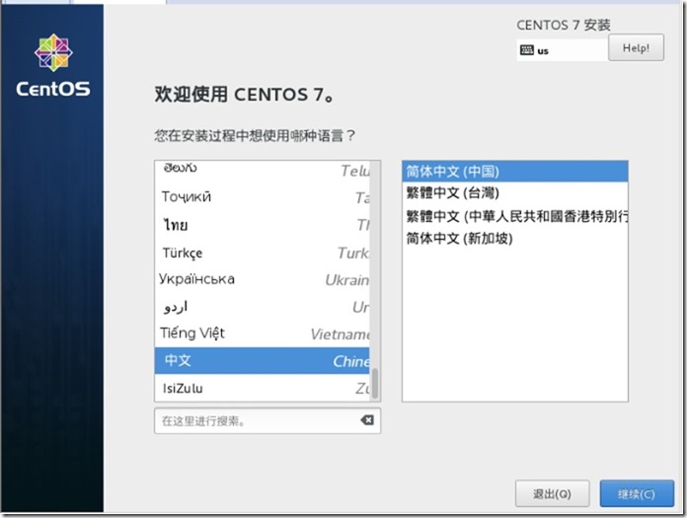Select the اردو Urdu language row

[262, 307]
